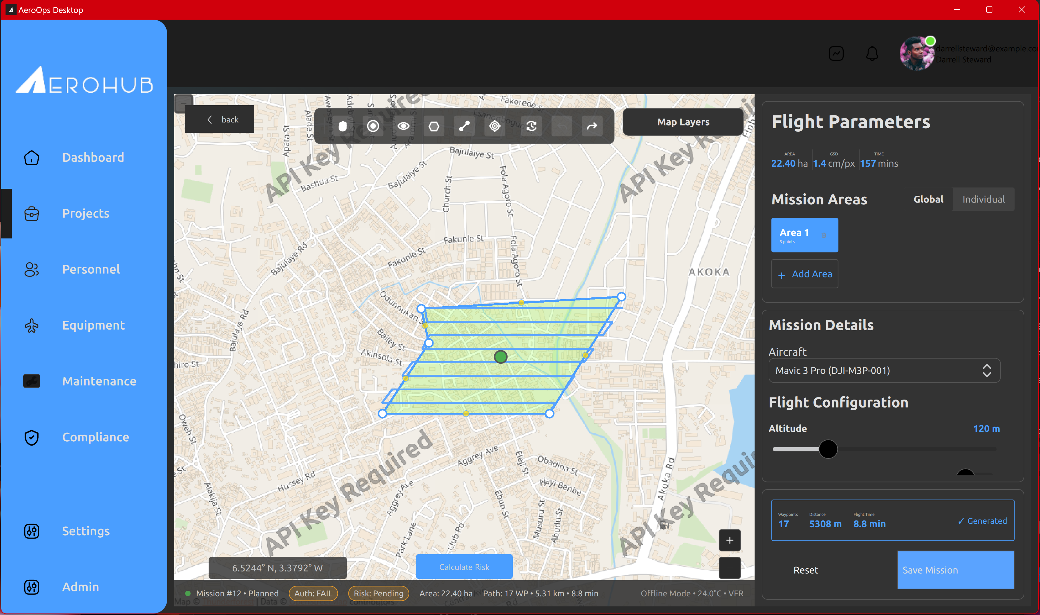The height and width of the screenshot is (615, 1040).
Task: Click the Equipment airplane icon
Action: pyautogui.click(x=32, y=325)
